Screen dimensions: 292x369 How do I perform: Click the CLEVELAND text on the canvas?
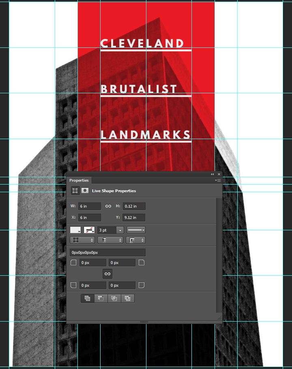tap(142, 43)
